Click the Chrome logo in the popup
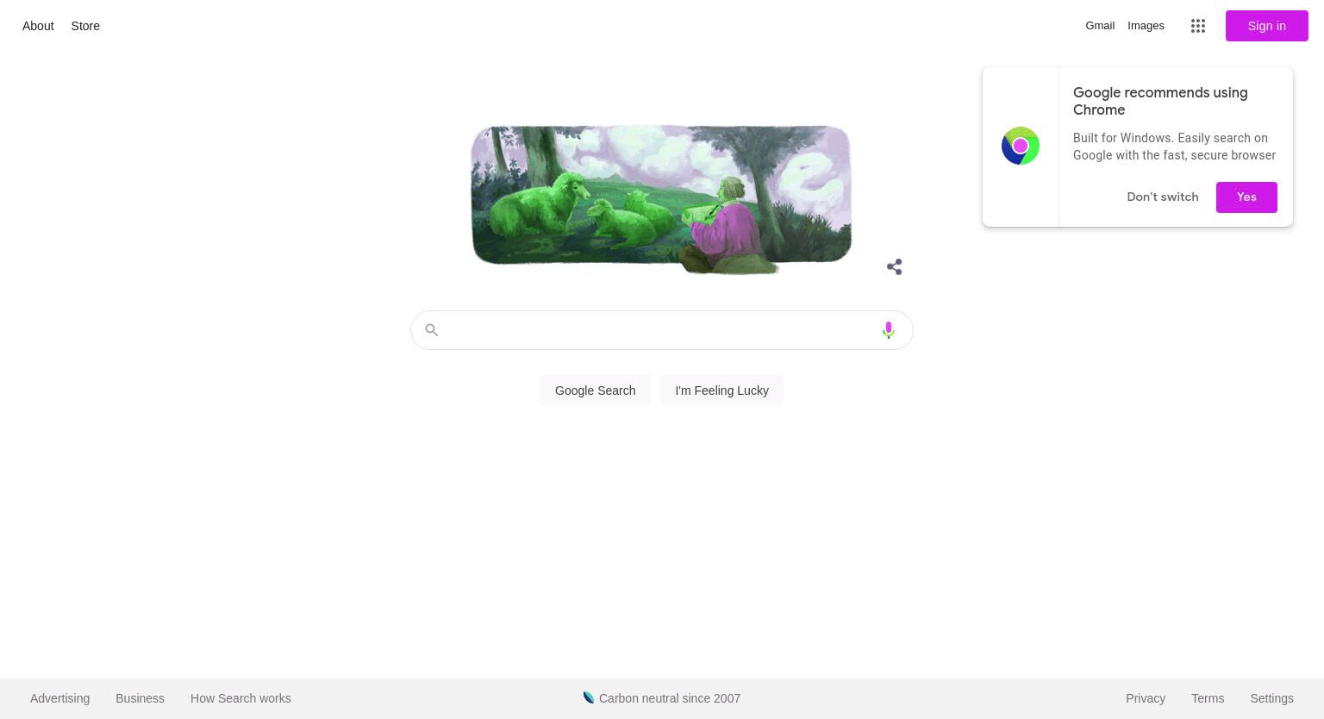This screenshot has height=719, width=1324. [x=1021, y=146]
